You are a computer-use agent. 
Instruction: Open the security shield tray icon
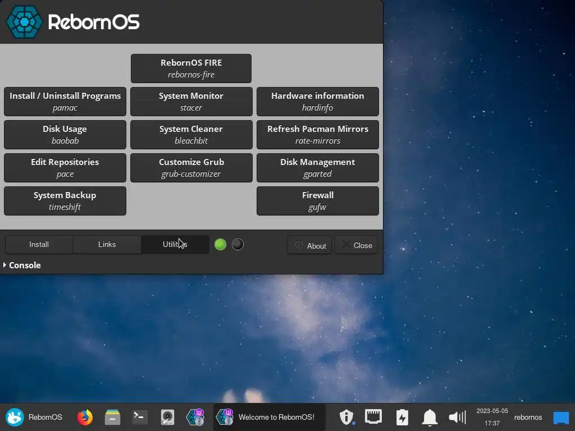(x=346, y=417)
